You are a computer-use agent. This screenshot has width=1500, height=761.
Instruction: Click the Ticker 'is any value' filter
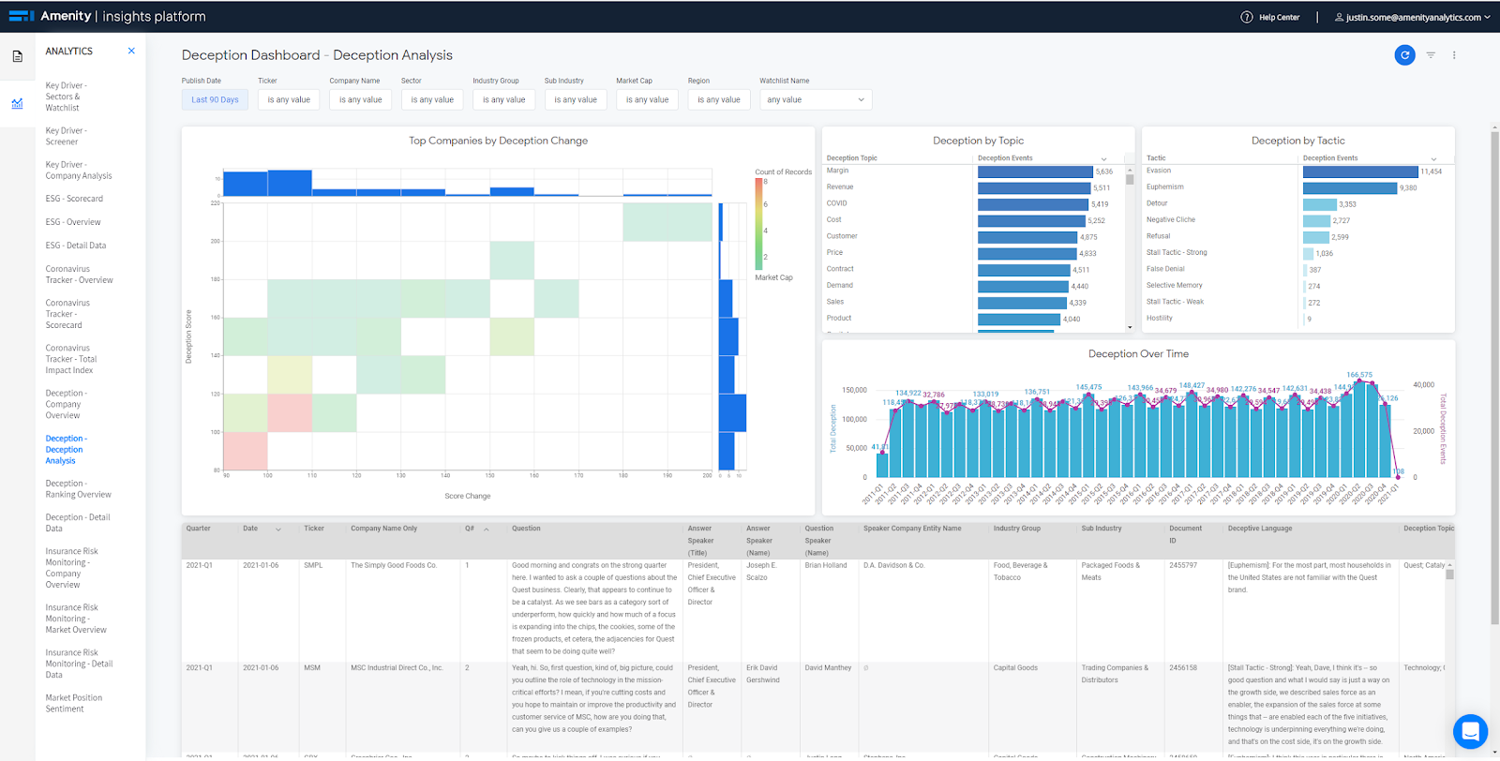pyautogui.click(x=289, y=99)
